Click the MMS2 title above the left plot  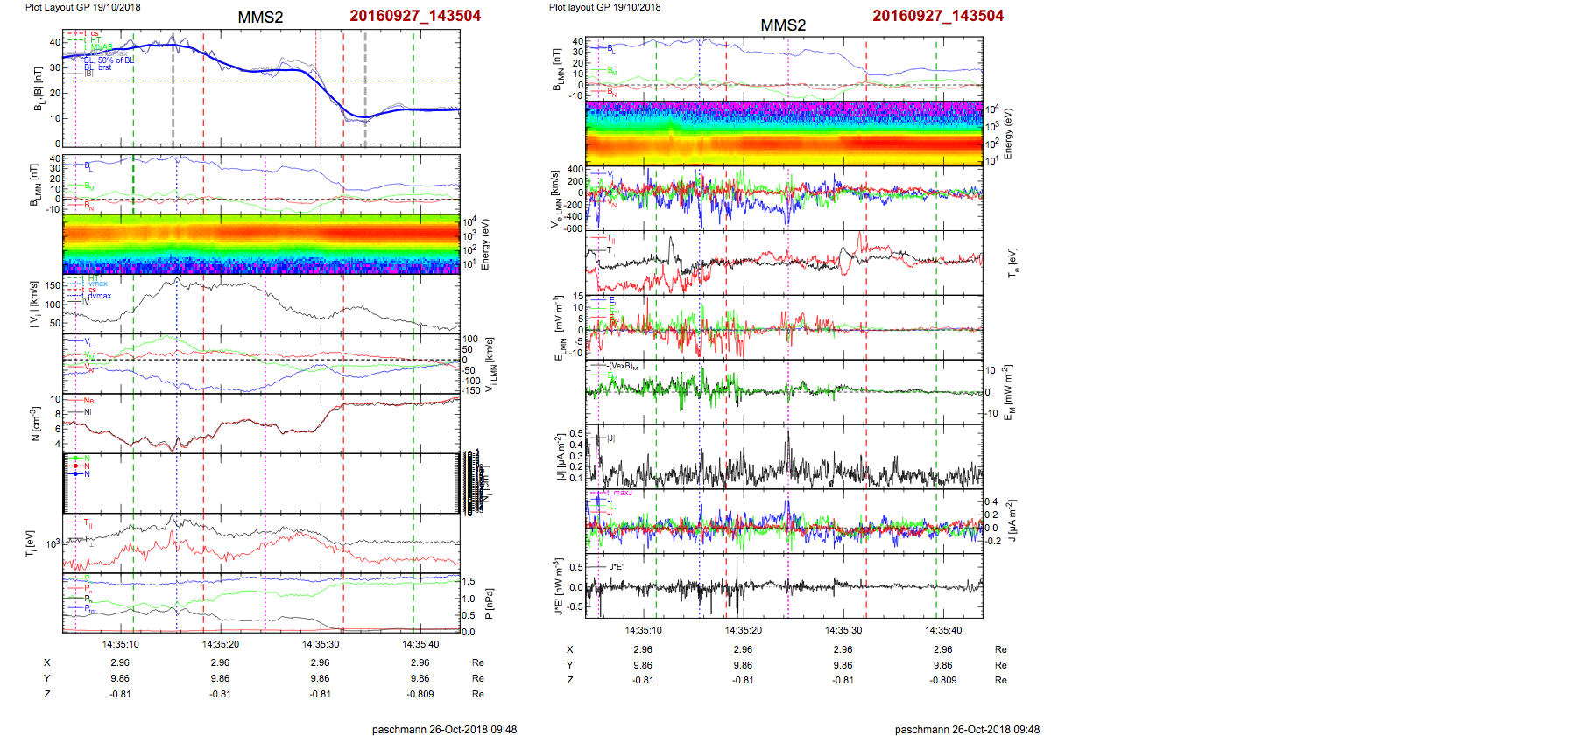tap(260, 18)
